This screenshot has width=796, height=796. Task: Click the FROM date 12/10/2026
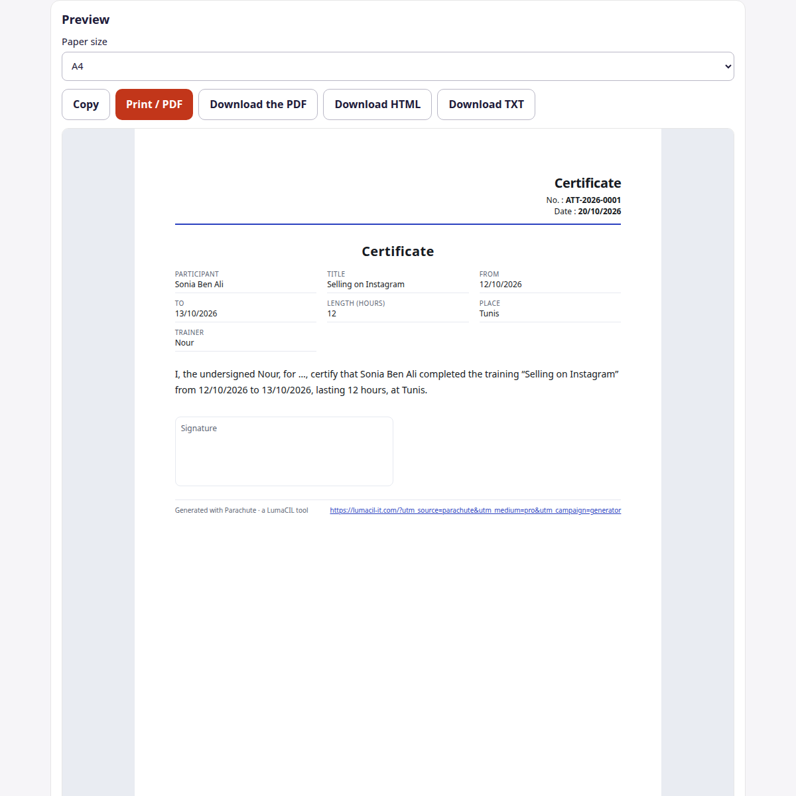click(x=501, y=284)
